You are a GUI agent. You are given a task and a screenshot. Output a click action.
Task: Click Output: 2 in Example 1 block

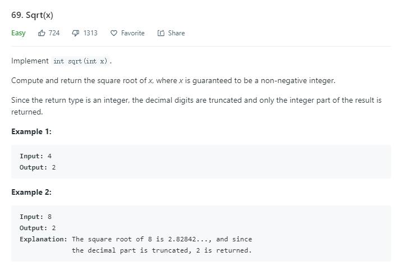tap(38, 167)
